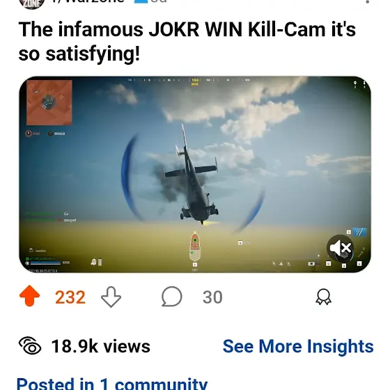Tap the 18.9k views statistic
Screen dimensions: 390x390
[101, 346]
